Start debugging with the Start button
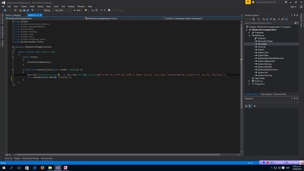 [x=77, y=10]
